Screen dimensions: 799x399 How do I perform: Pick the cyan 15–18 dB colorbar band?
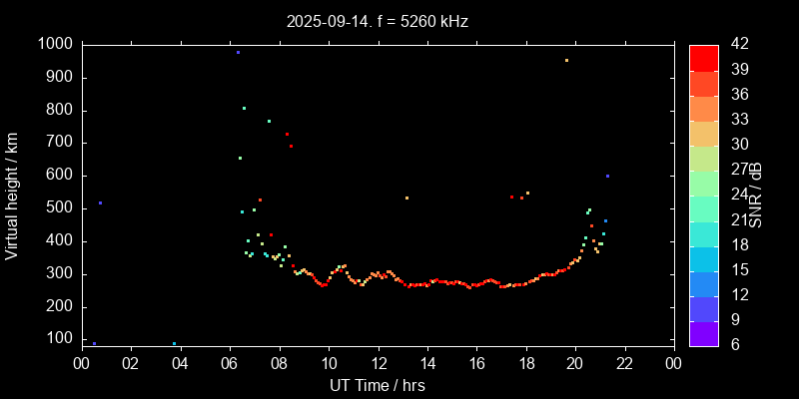(x=703, y=259)
